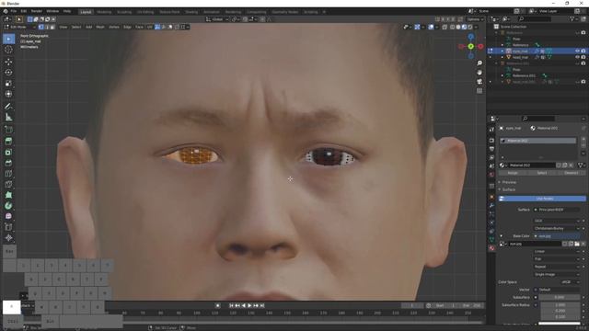Select the Add Cube tool
The width and height of the screenshot is (589, 331).
[8, 130]
